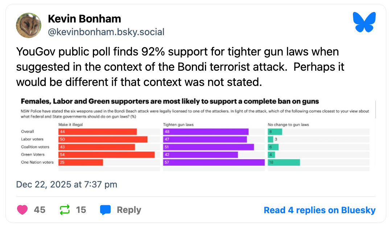Image resolution: width=391 pixels, height=227 pixels.
Task: Like the post with the heart icon
Action: click(x=22, y=210)
